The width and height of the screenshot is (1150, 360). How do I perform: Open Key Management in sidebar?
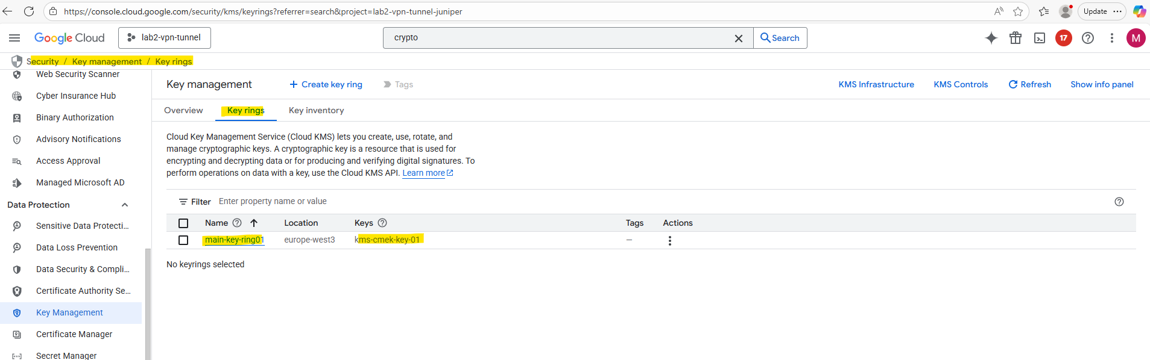pyautogui.click(x=71, y=312)
